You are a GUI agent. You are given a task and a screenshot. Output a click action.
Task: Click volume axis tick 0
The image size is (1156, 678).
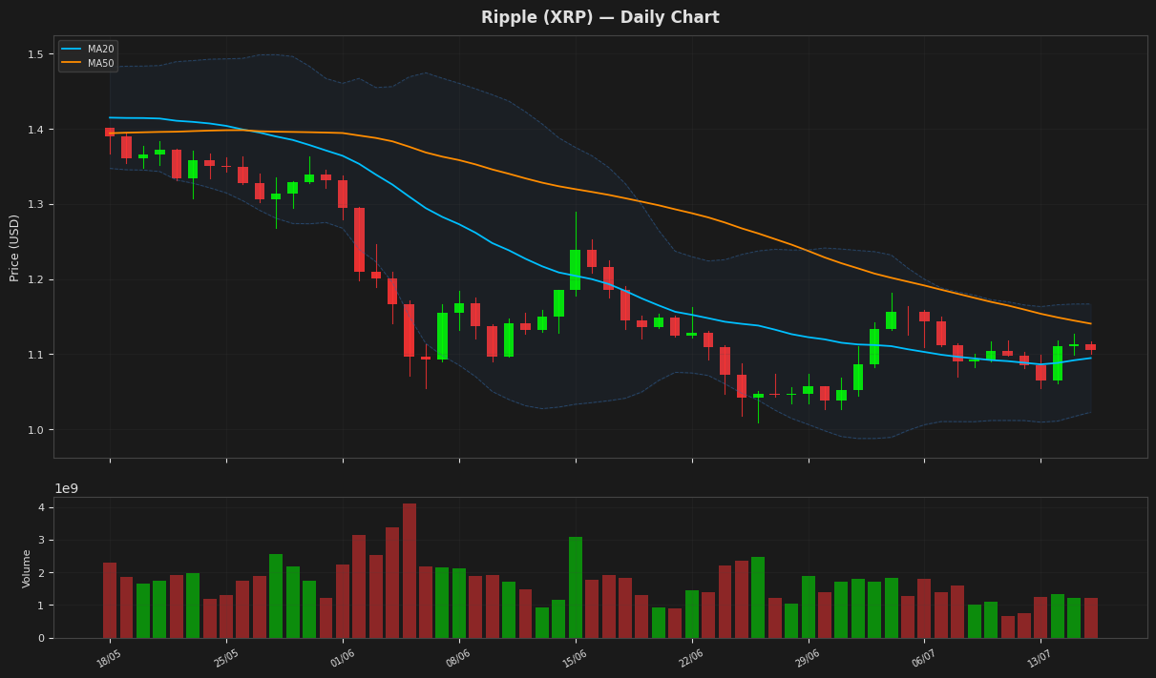pyautogui.click(x=41, y=639)
